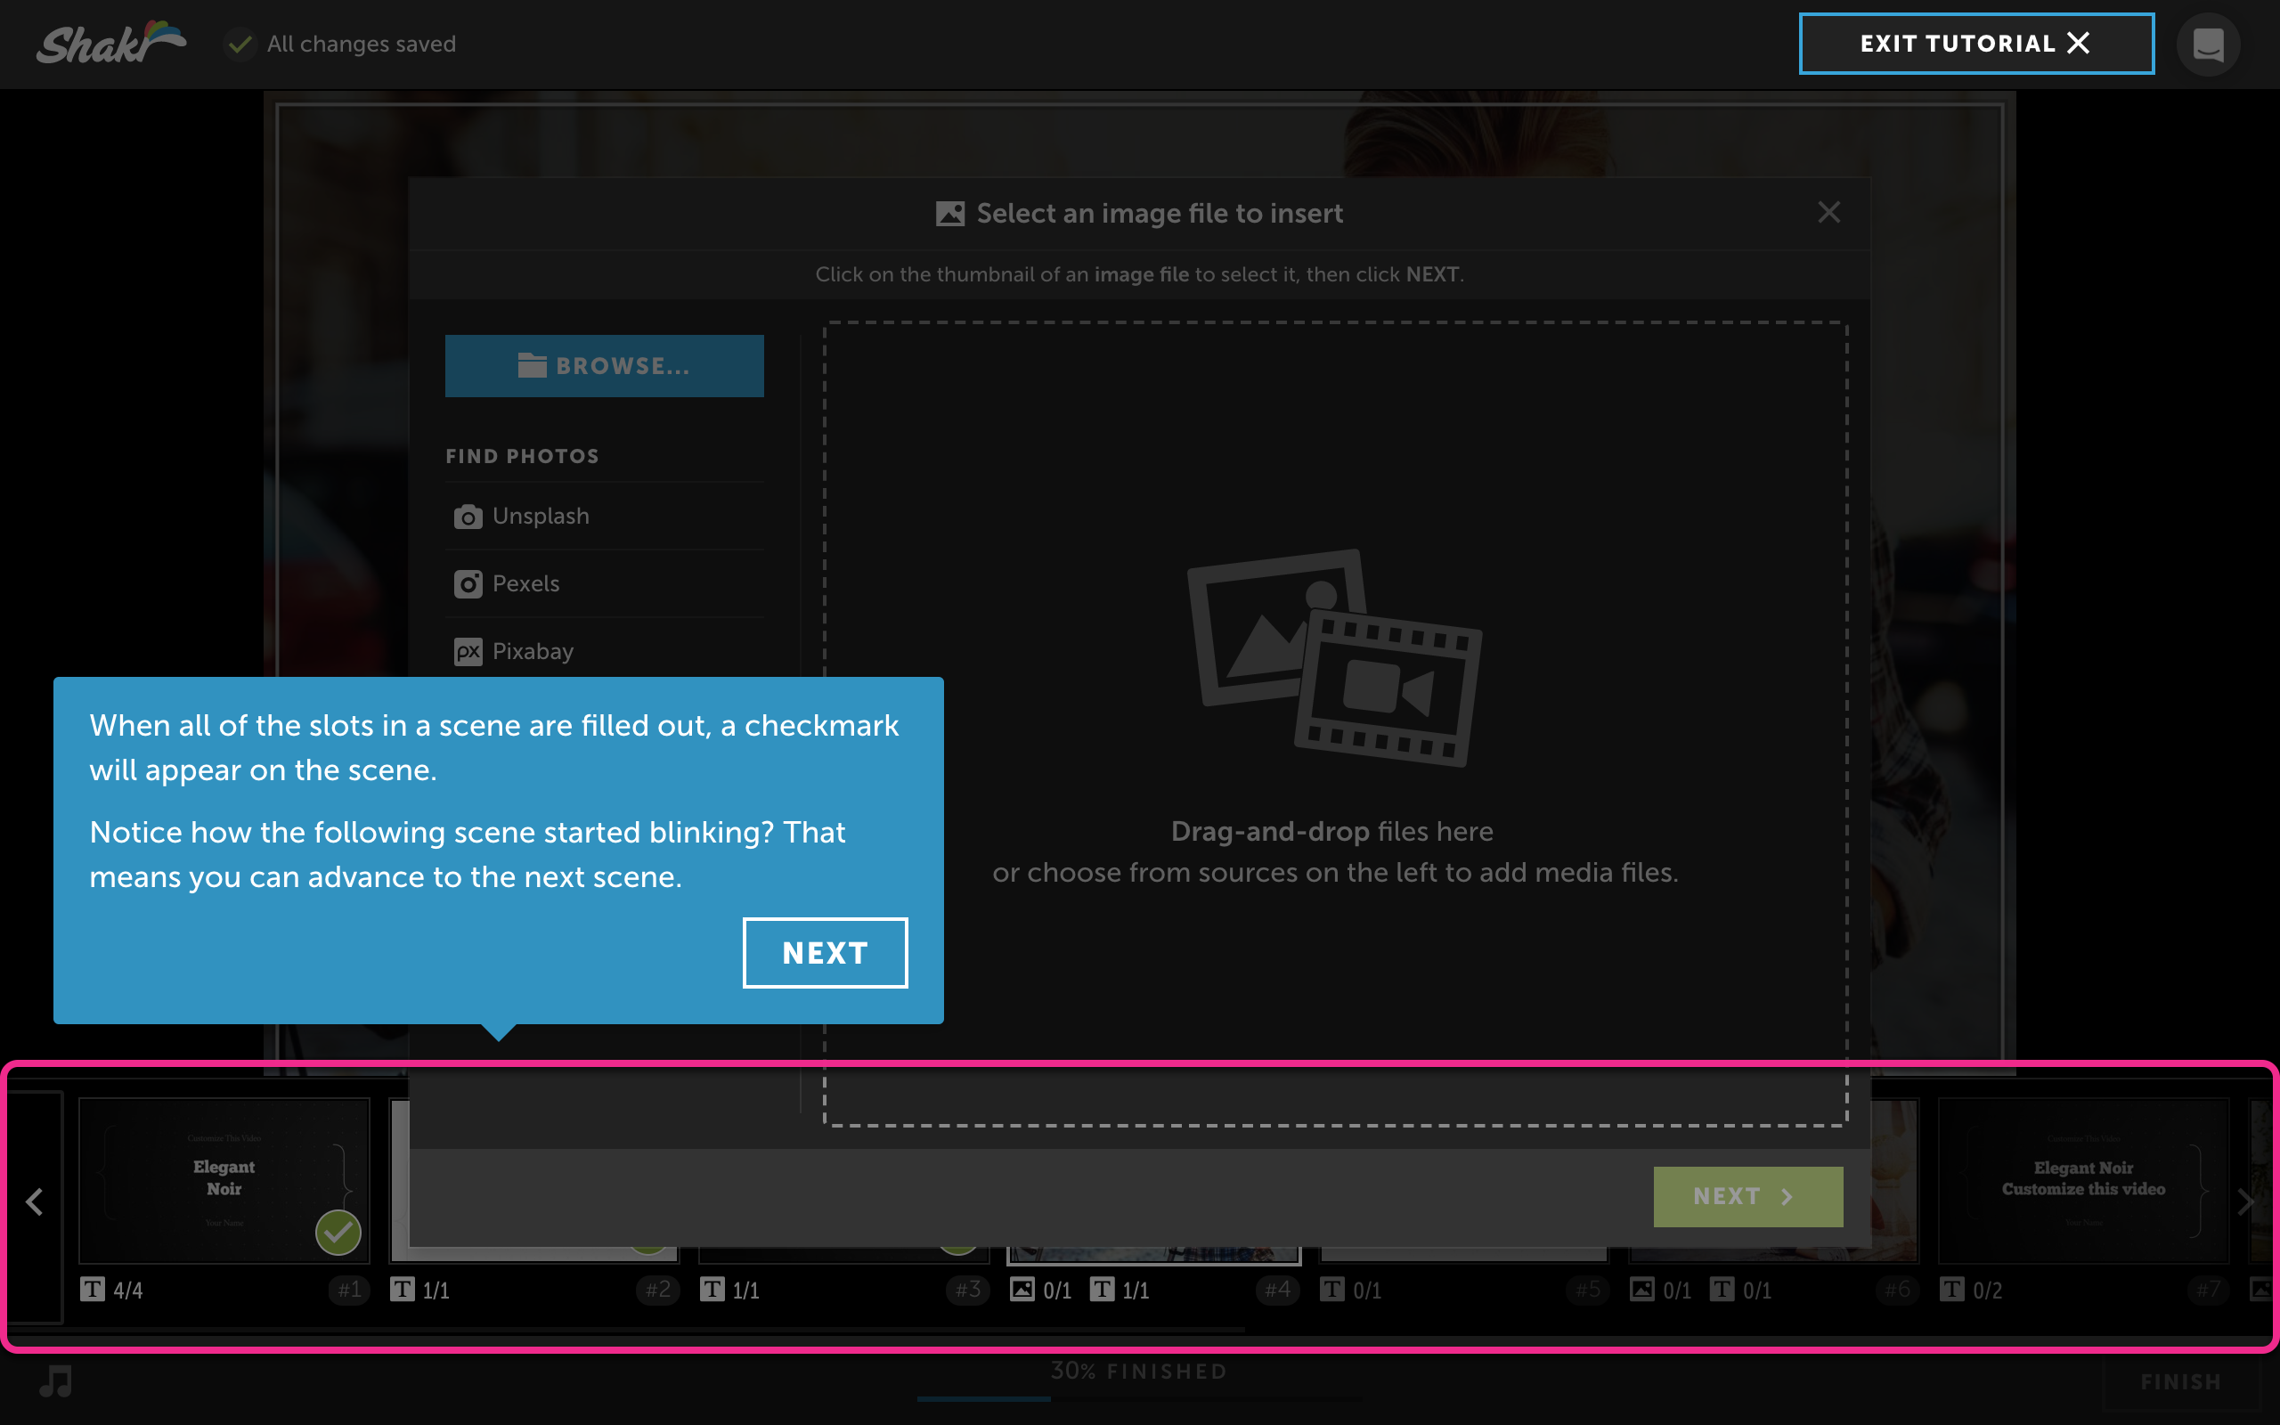Click the text slot icon of scene #3
The width and height of the screenshot is (2280, 1425).
[x=712, y=1290]
